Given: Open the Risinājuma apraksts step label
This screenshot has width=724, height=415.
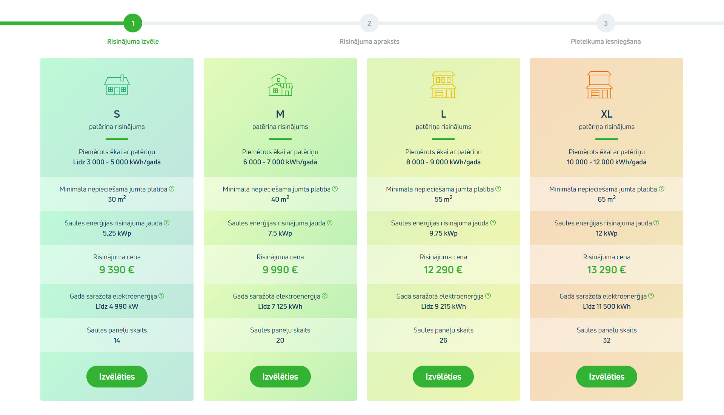Looking at the screenshot, I should tap(369, 41).
